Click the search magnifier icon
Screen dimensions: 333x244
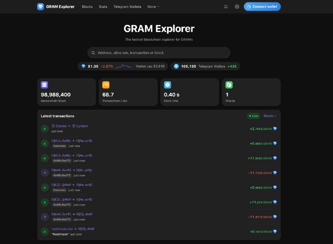pos(93,52)
